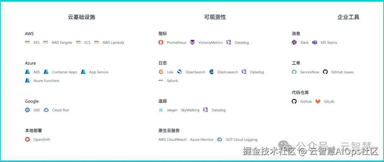Click the orange GitLab fox icon
Image resolution: width=384 pixels, height=162 pixels.
point(318,101)
